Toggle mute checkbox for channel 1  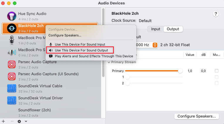217,77
